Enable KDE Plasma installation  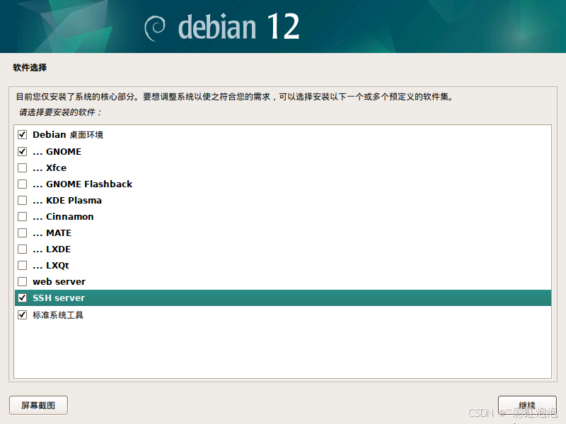(22, 200)
